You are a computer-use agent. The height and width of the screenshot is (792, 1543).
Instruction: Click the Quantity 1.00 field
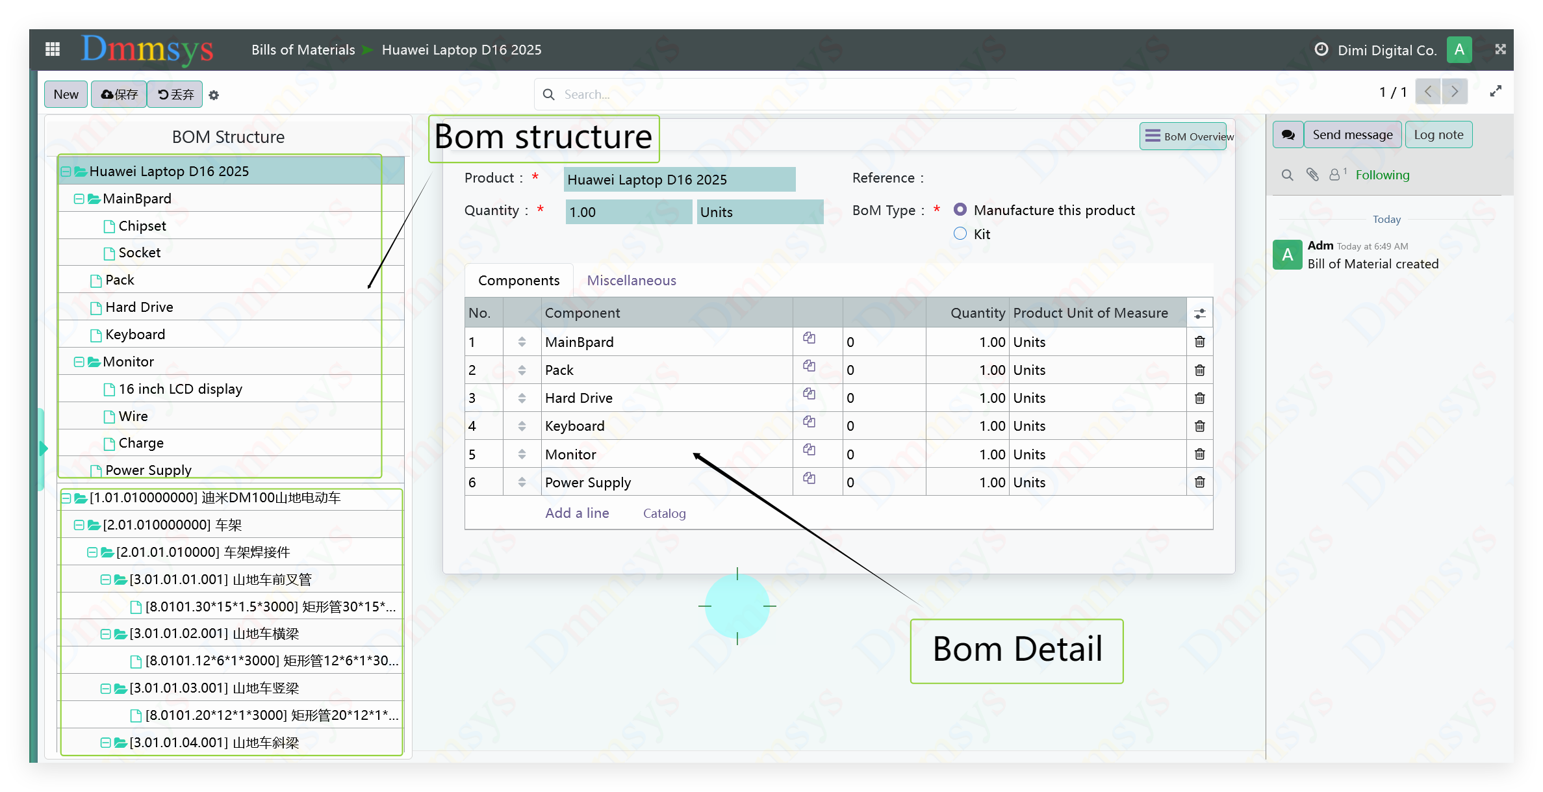(629, 212)
